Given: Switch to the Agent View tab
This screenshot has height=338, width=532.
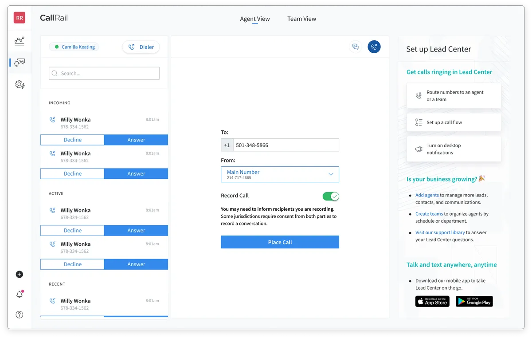Looking at the screenshot, I should click(x=255, y=19).
